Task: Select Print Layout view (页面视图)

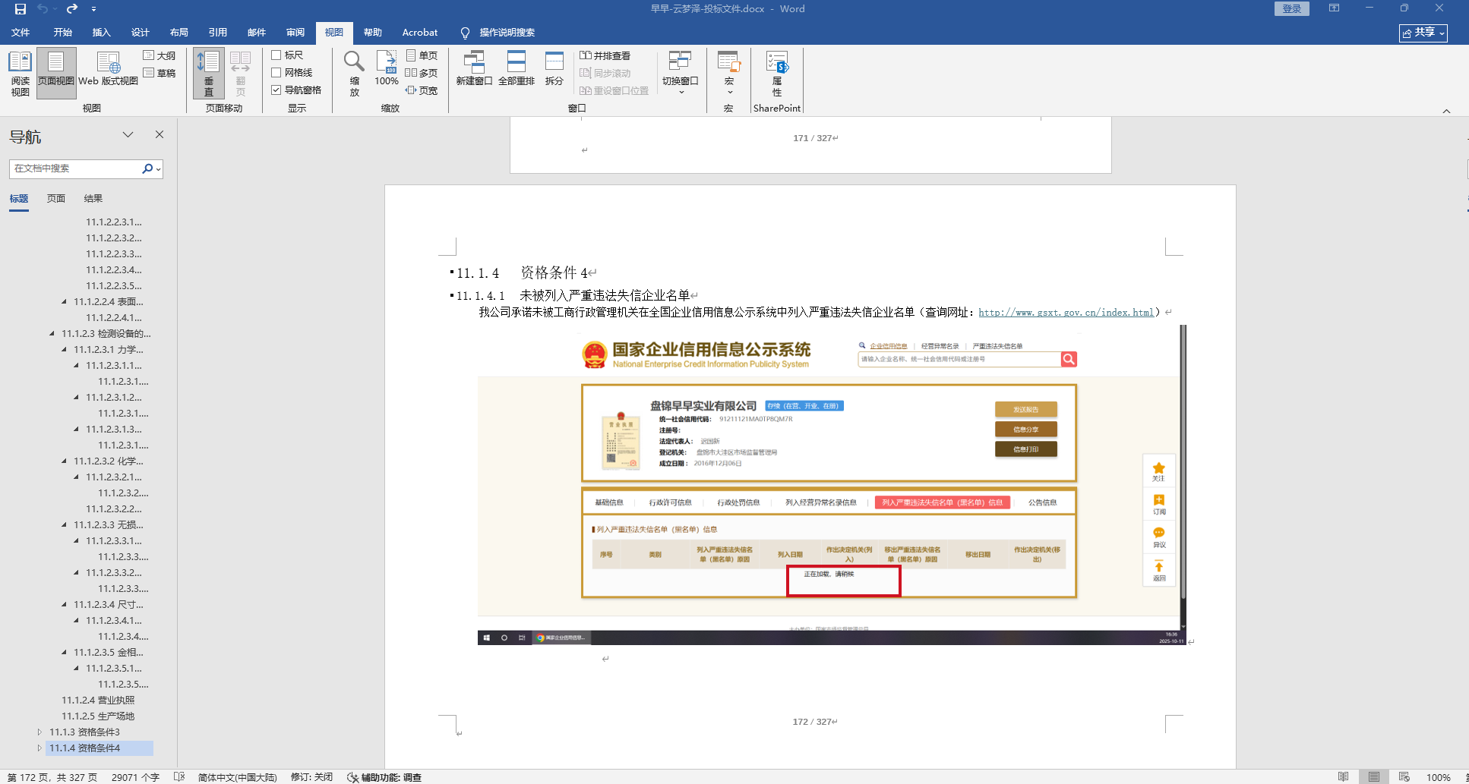Action: 56,74
